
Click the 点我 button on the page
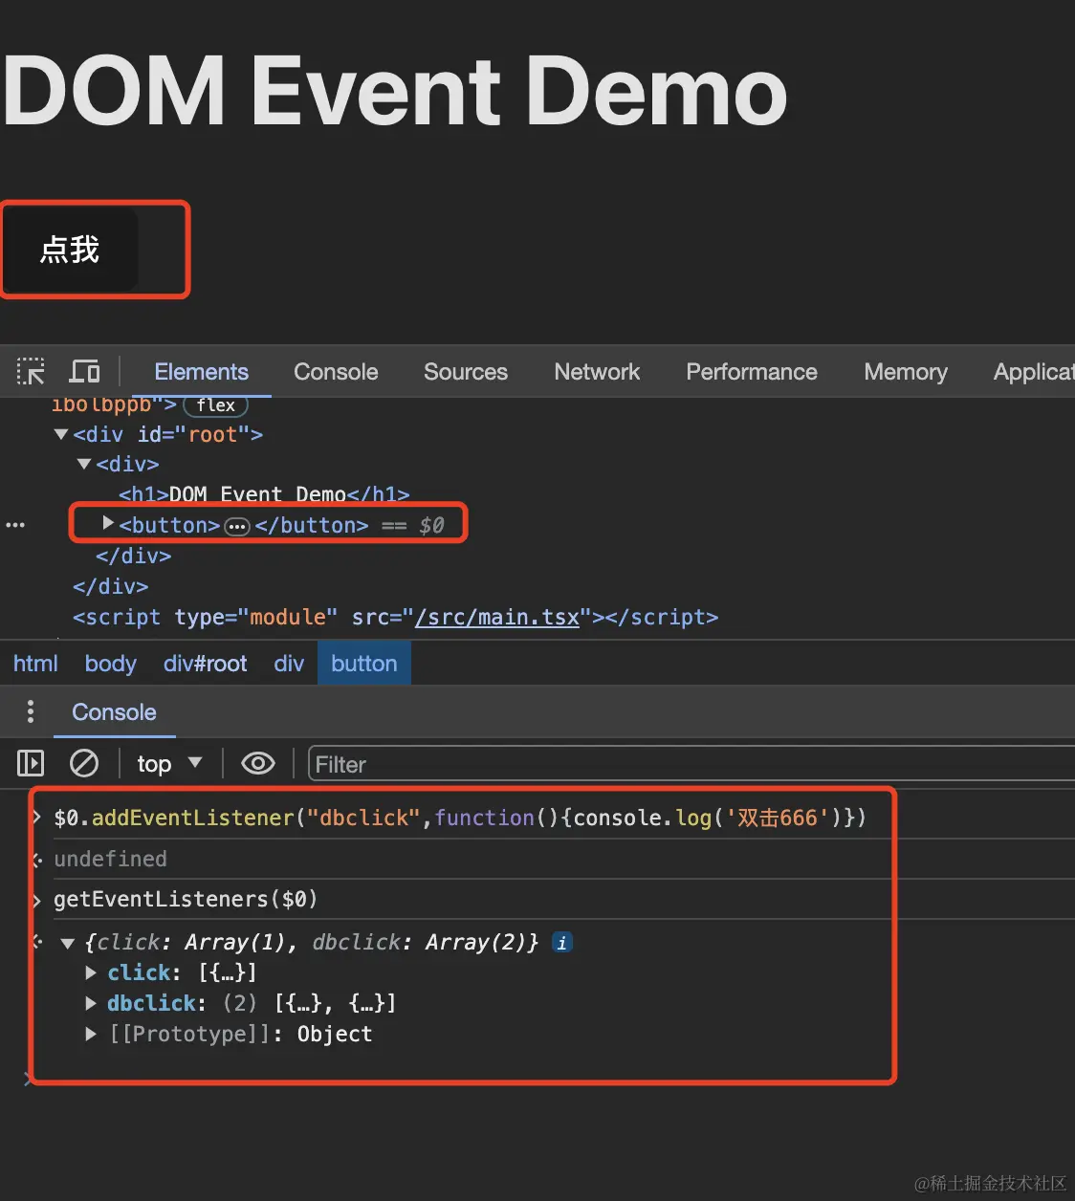pos(71,251)
